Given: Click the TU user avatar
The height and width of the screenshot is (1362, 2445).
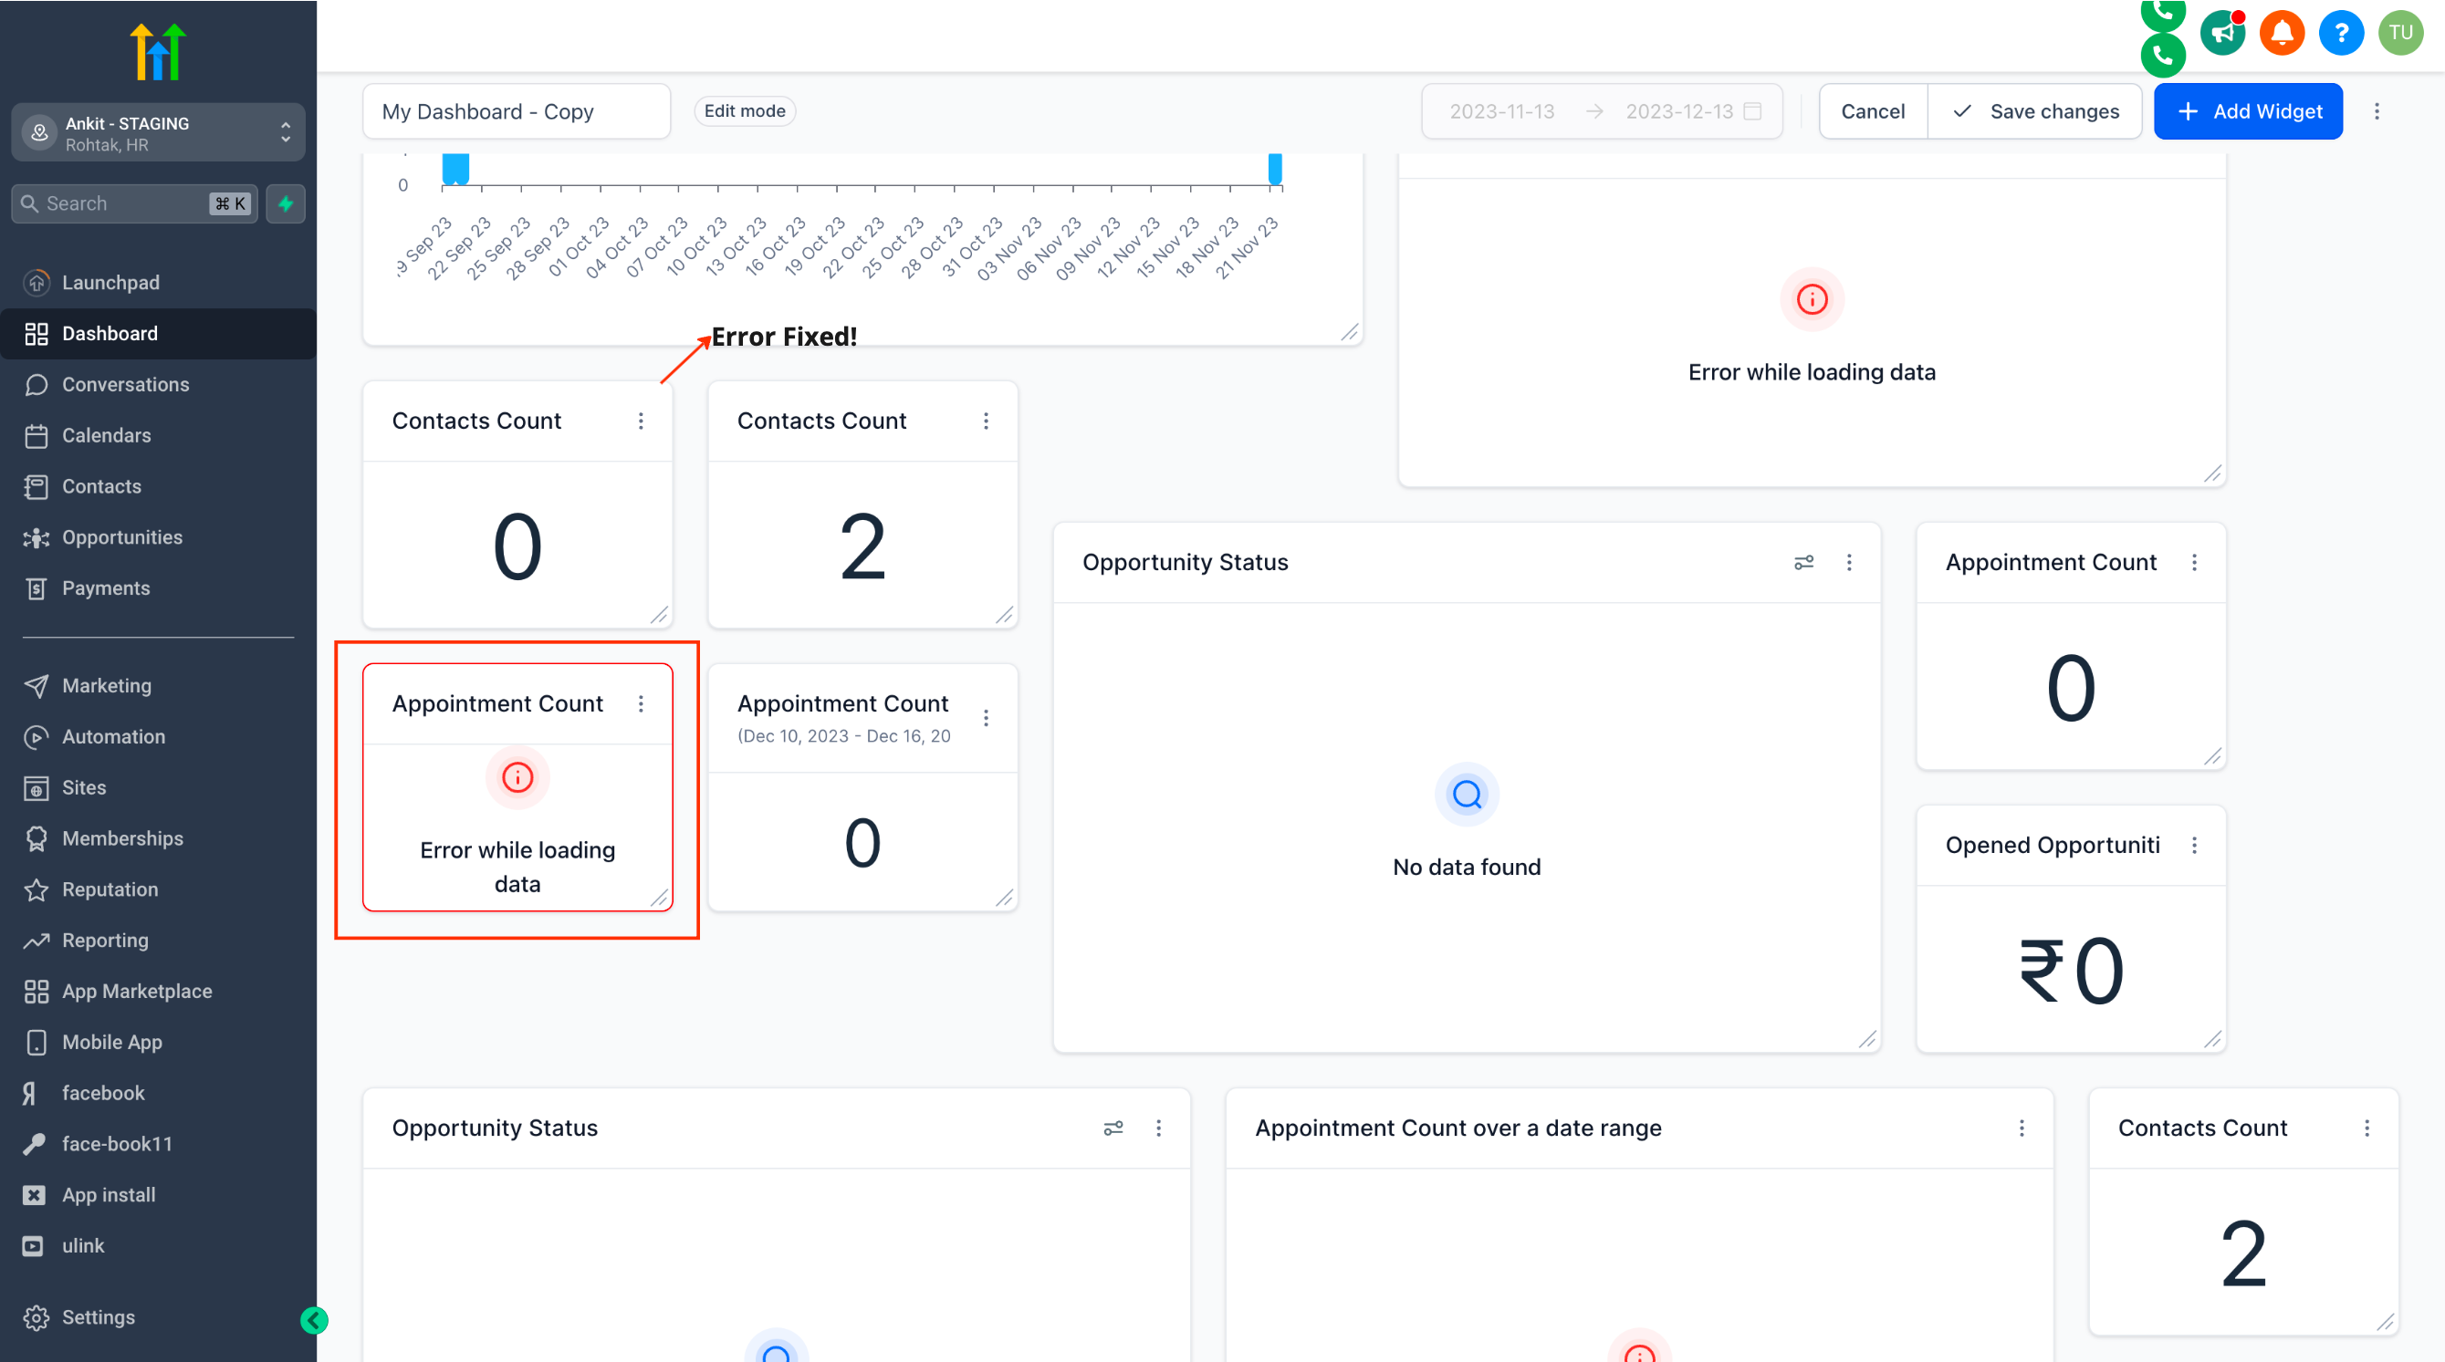Looking at the screenshot, I should coord(2400,33).
